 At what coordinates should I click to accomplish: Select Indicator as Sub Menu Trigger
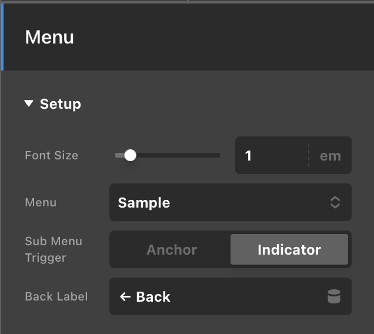coord(289,249)
